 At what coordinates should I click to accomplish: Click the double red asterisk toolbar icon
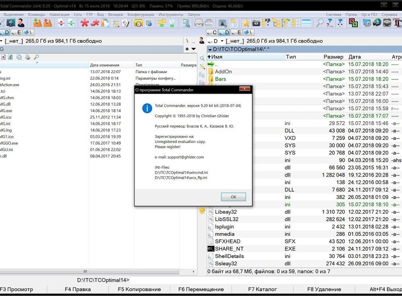point(95,23)
